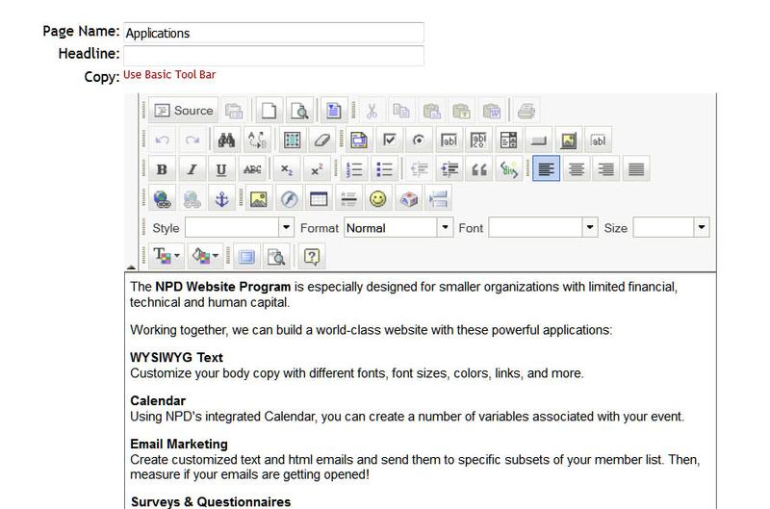Collapse the toolbar with small arrow
The image size is (770, 509).
[x=131, y=267]
